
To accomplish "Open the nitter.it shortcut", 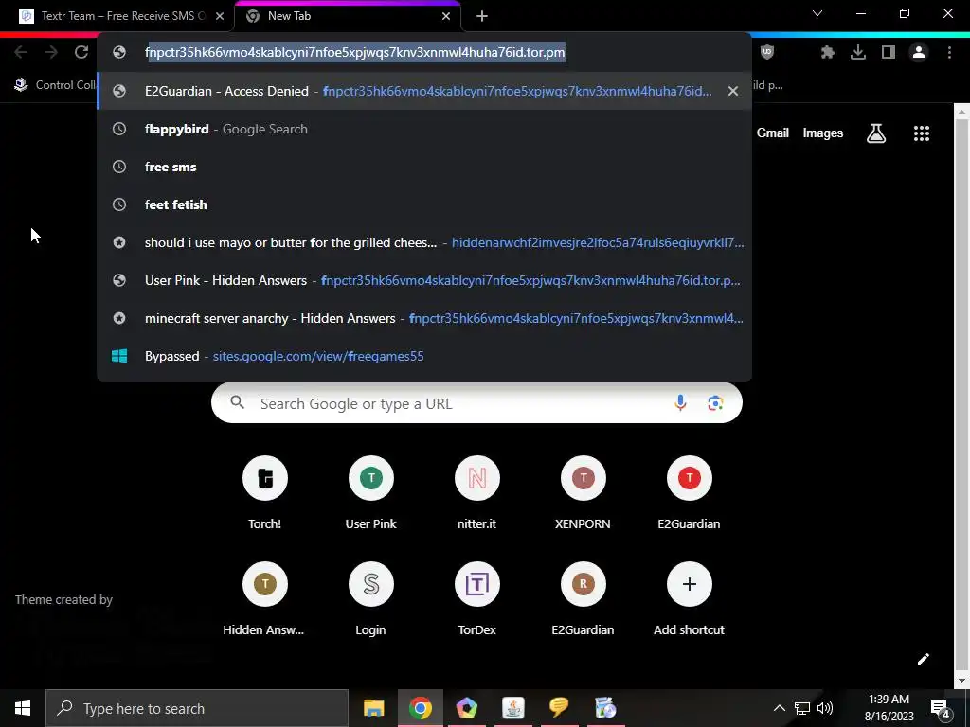I will 476,492.
